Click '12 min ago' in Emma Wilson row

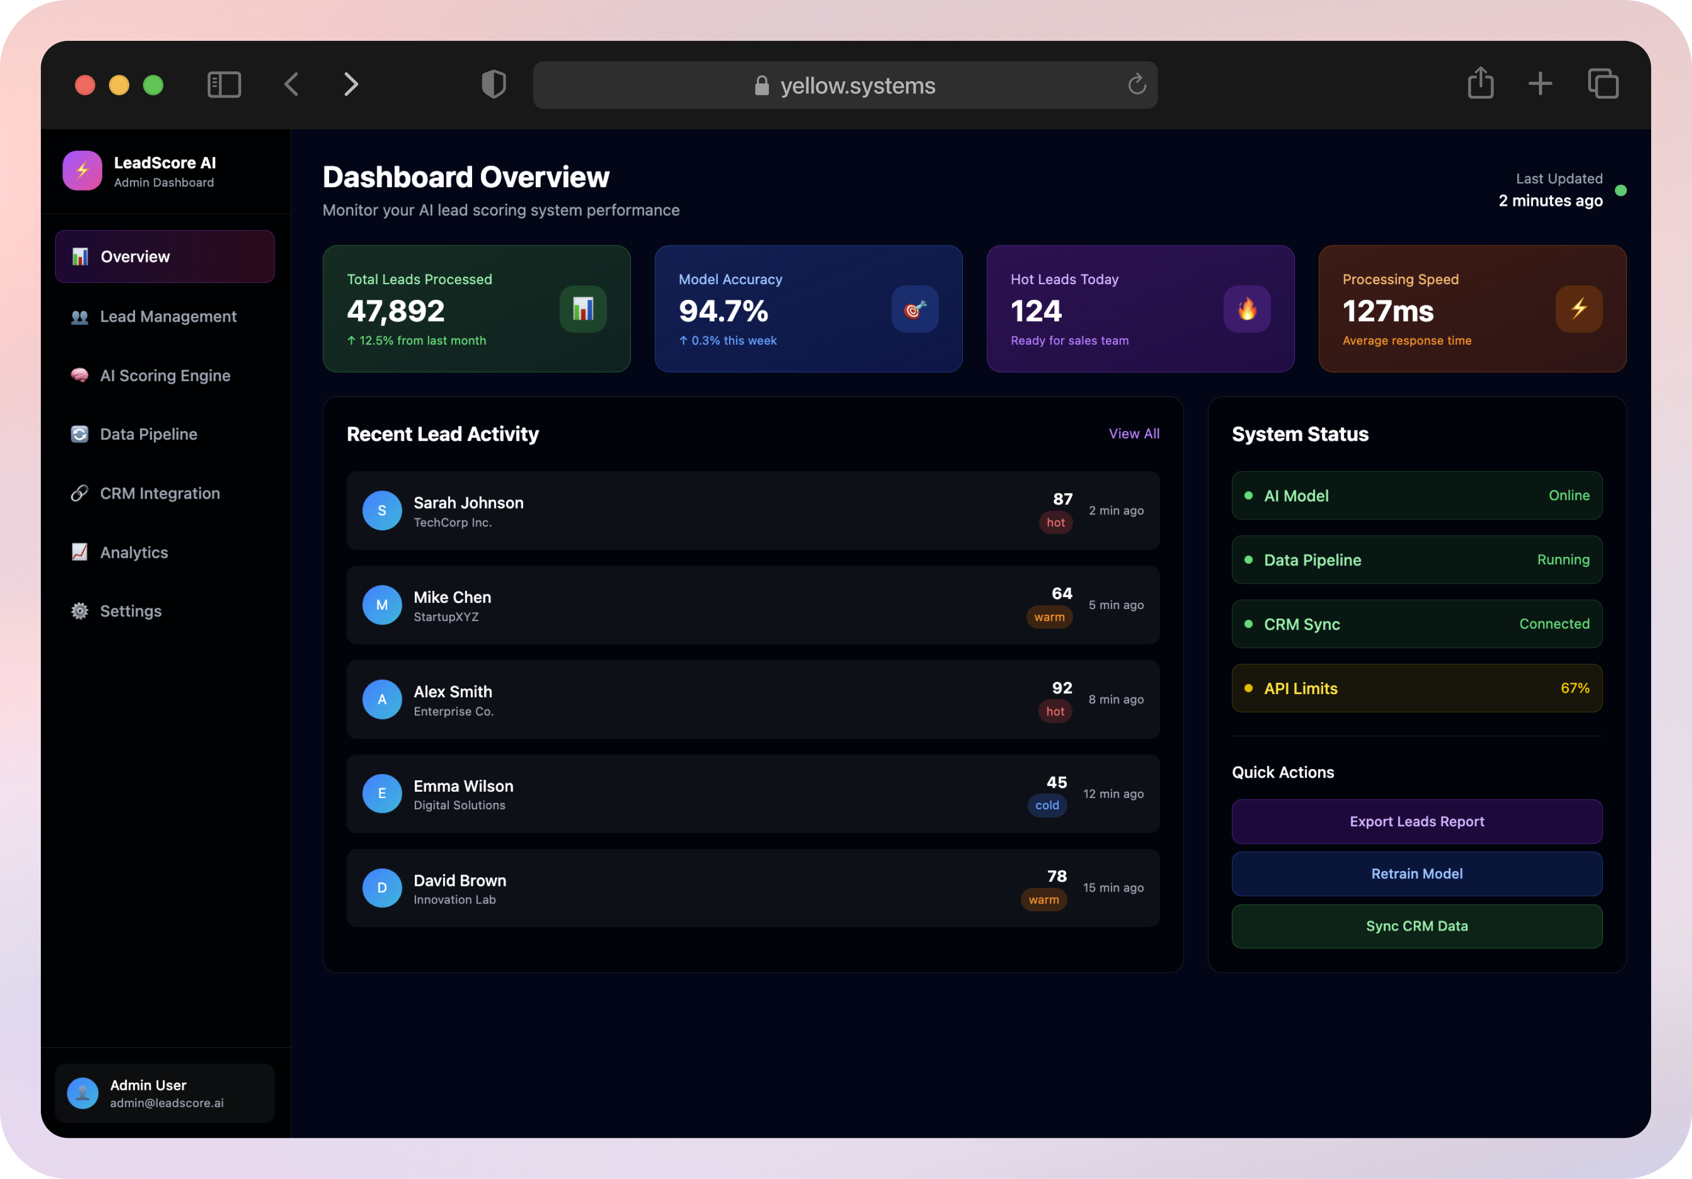coord(1113,794)
